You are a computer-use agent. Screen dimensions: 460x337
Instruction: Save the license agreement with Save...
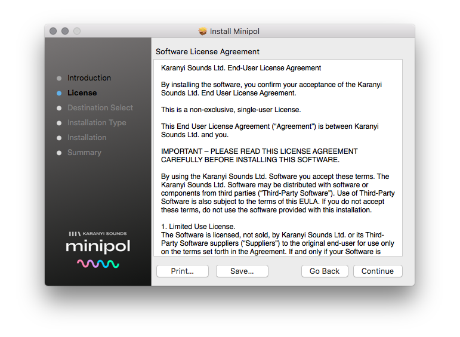click(x=242, y=271)
